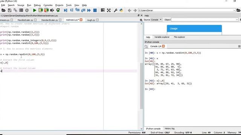Open file with the folder icon
The width and height of the screenshot is (241, 135).
click(3, 10)
